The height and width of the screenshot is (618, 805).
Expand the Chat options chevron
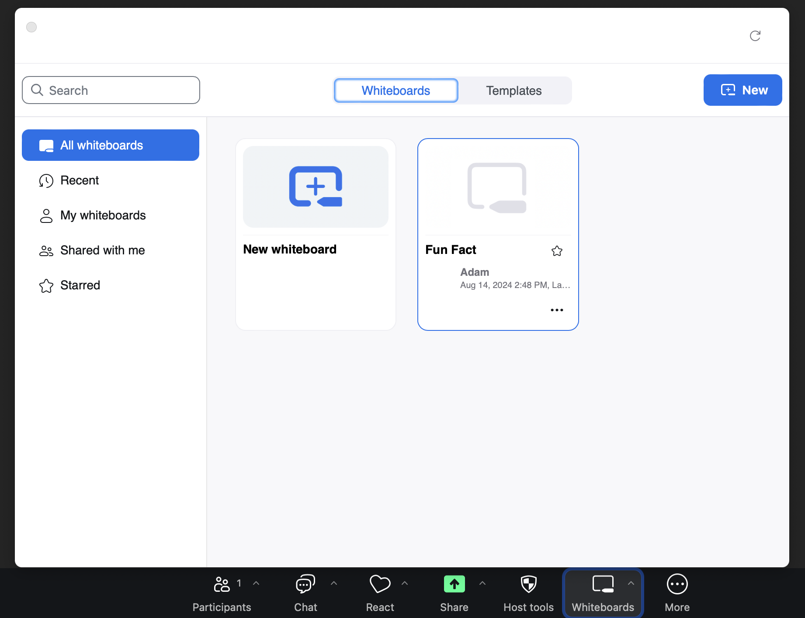point(334,583)
